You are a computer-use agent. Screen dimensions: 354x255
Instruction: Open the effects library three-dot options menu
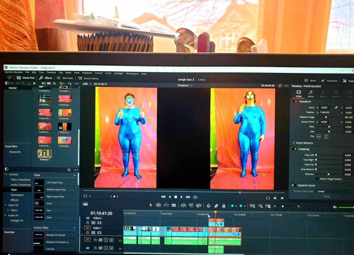[x=76, y=170]
